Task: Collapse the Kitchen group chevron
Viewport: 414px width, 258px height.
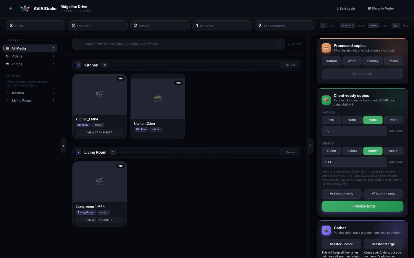Action: (78, 65)
